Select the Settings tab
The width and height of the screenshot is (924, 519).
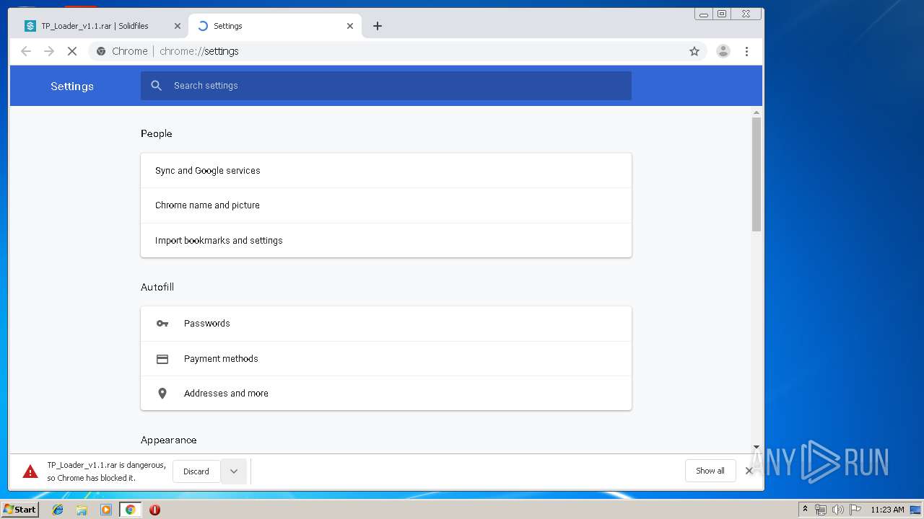click(274, 26)
